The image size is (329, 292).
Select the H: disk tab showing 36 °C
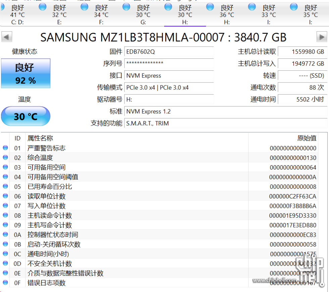[x=227, y=14]
